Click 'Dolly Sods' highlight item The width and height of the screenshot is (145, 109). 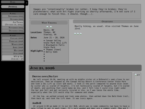(x=50, y=52)
